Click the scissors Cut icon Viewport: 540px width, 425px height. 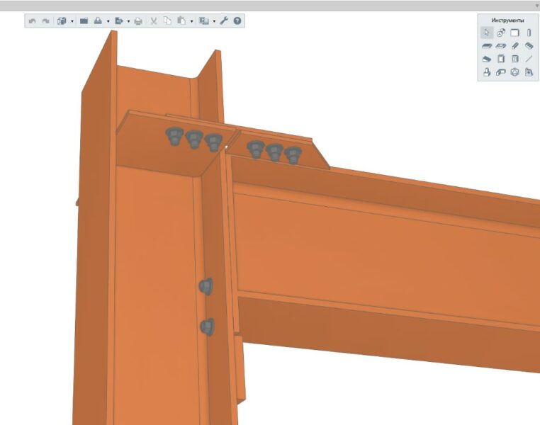coord(154,21)
